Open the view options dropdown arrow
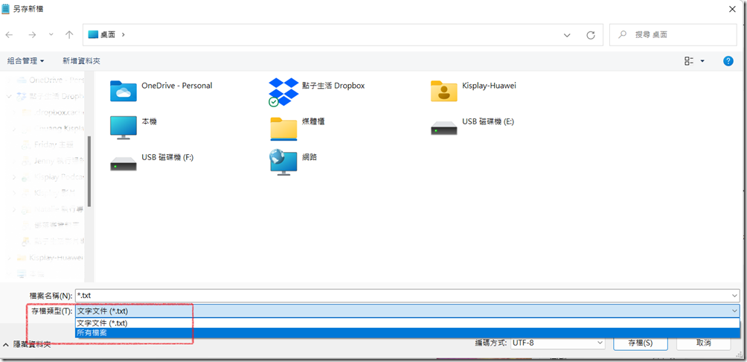This screenshot has height=362, width=747. coord(702,61)
